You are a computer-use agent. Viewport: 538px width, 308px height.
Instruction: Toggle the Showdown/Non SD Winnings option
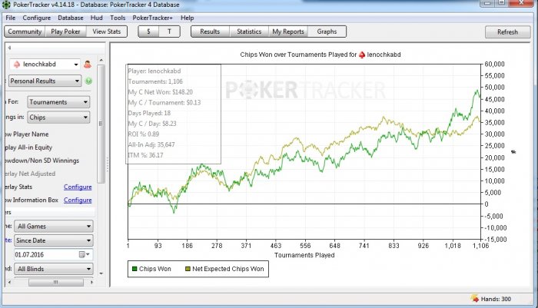[x=42, y=161]
